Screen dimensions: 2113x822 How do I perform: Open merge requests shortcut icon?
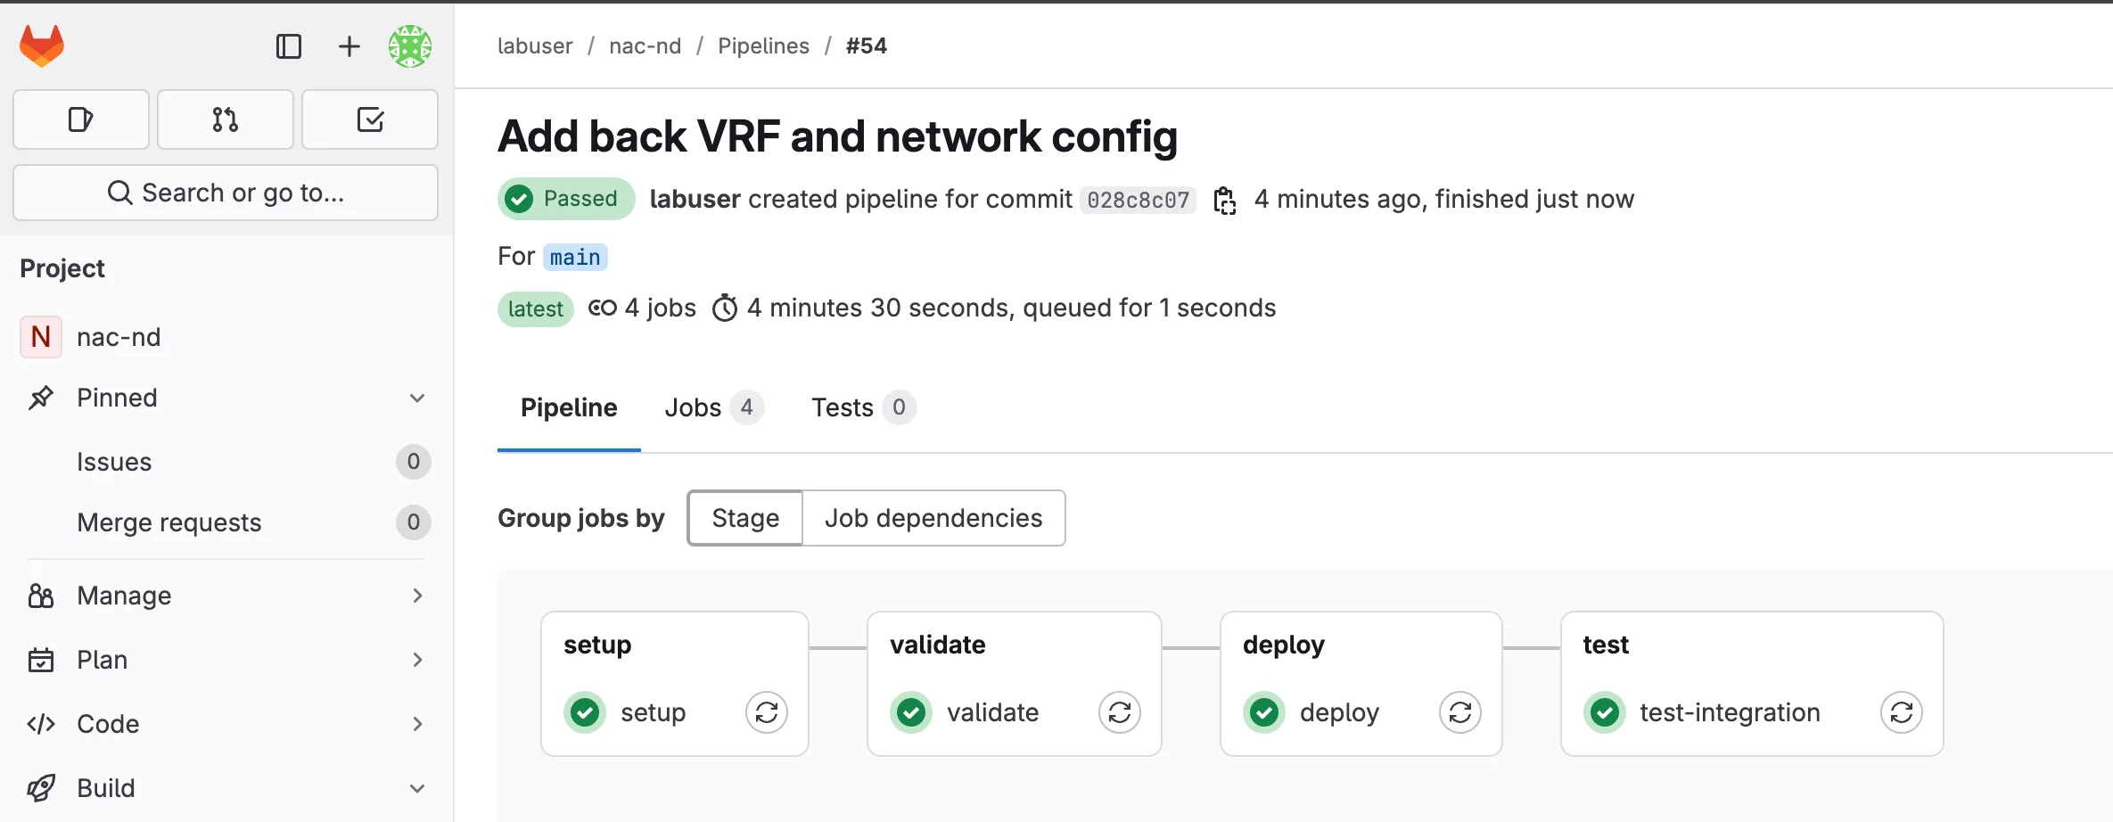(226, 119)
